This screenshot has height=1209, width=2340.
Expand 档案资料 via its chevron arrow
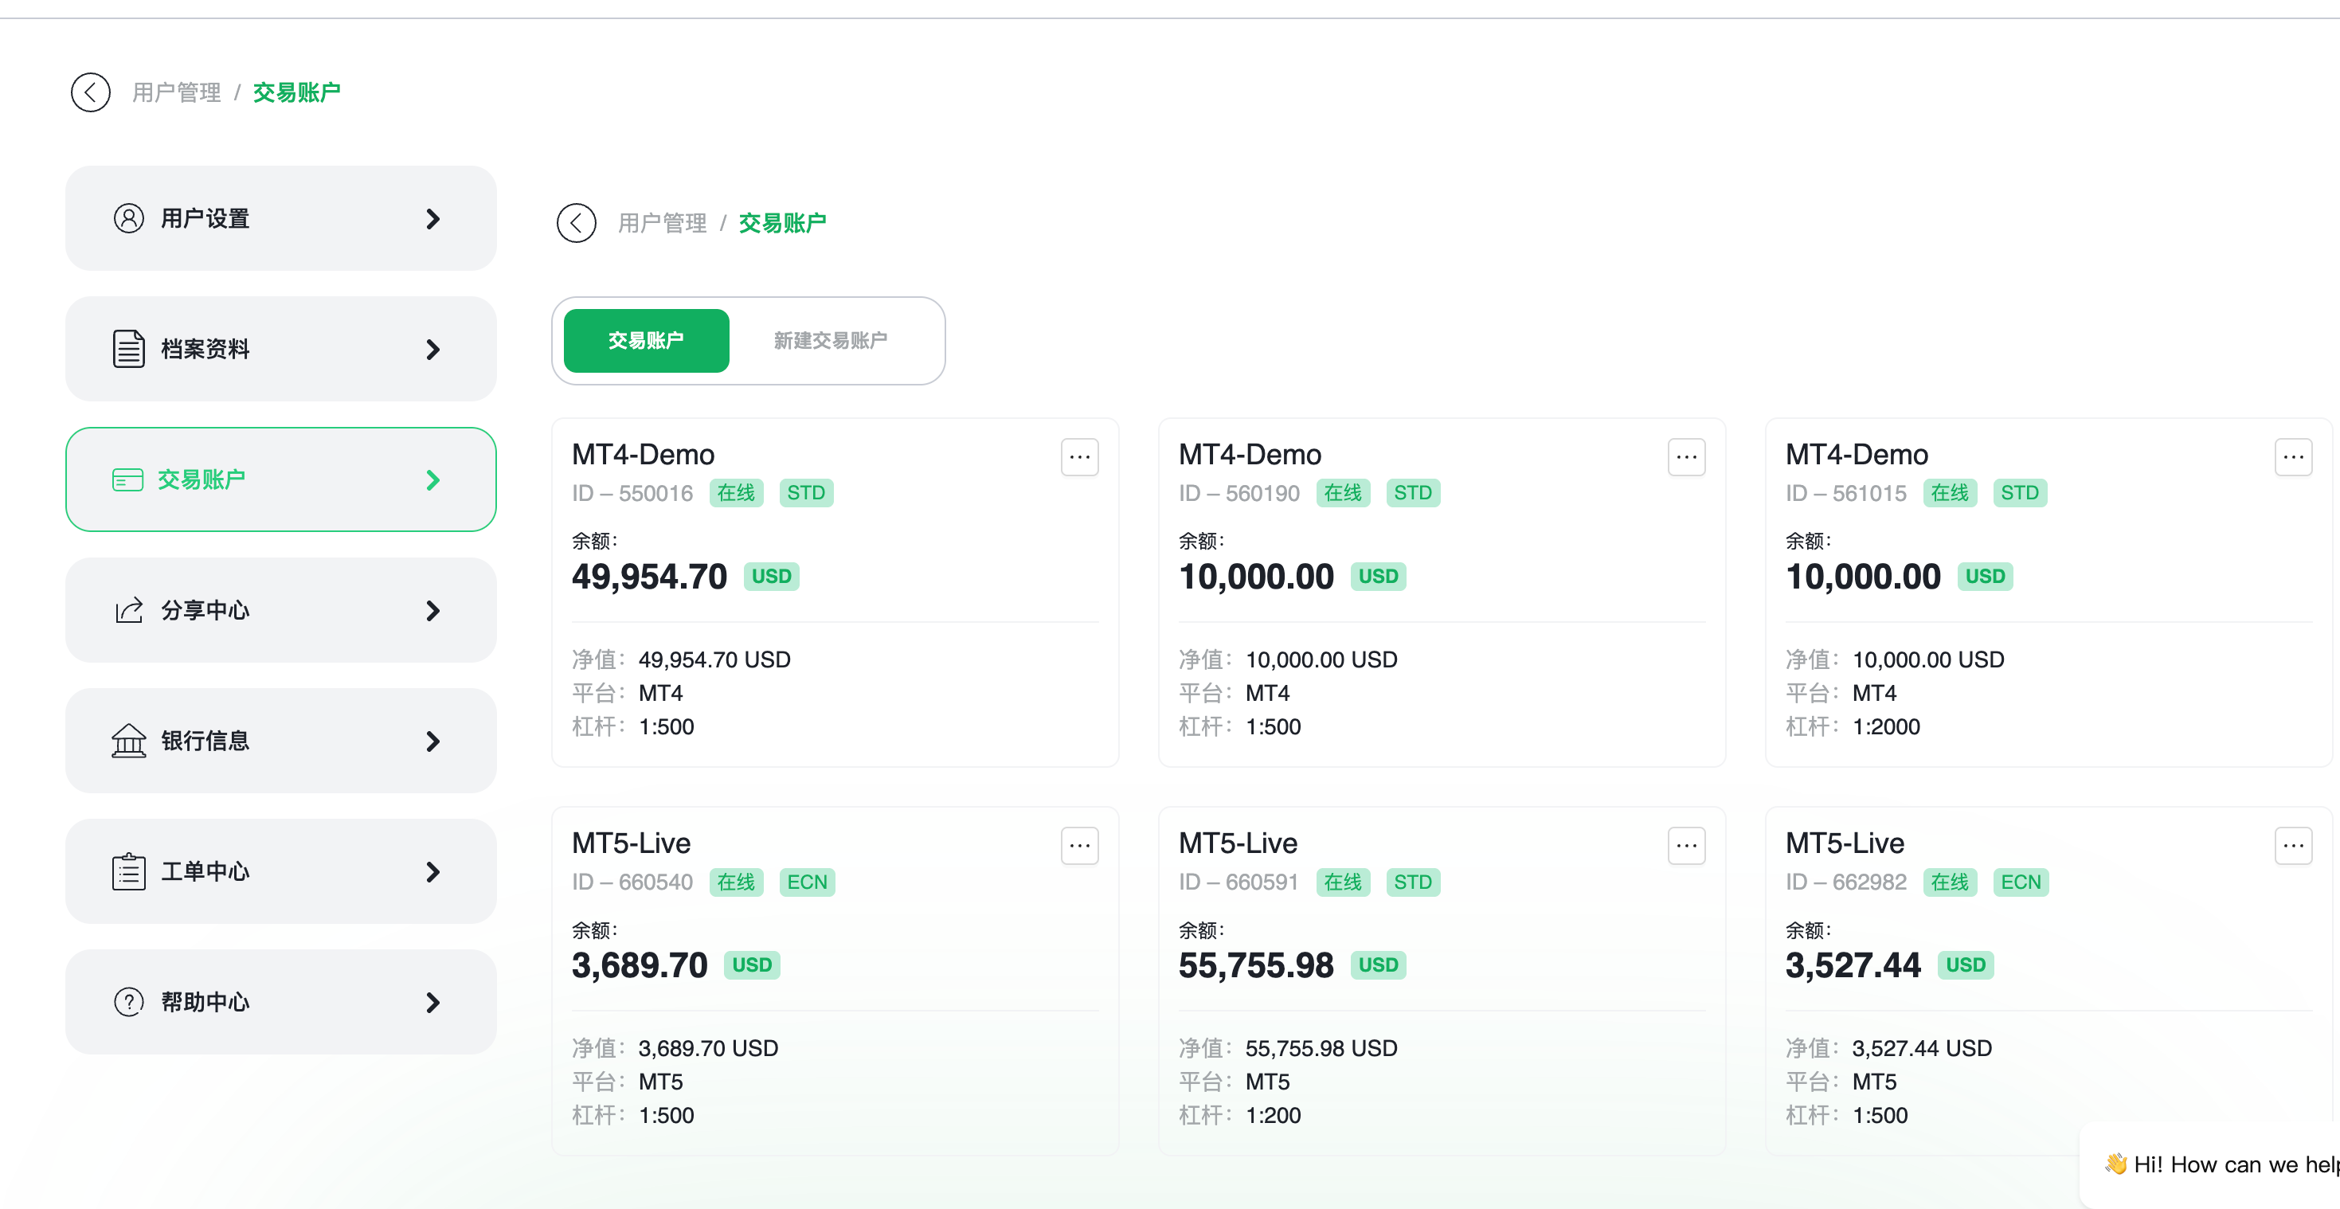(x=433, y=350)
